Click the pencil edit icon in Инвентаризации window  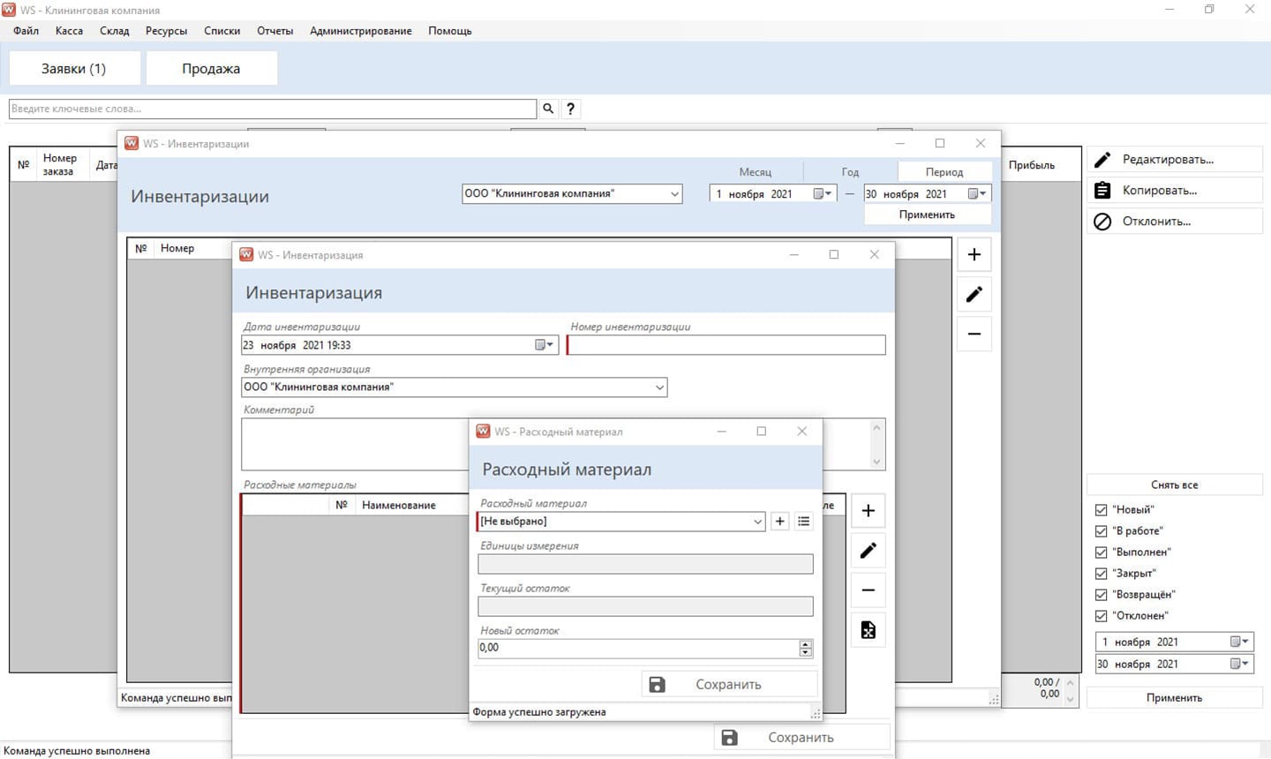coord(974,295)
